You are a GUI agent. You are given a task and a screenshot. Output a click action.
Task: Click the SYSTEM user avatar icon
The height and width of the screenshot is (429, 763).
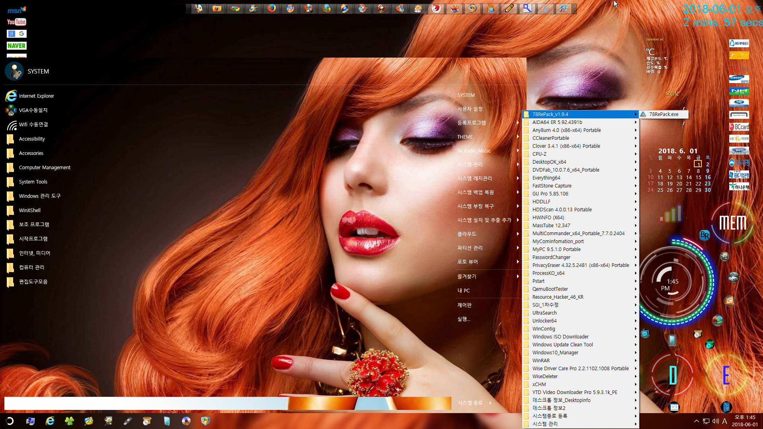14,71
